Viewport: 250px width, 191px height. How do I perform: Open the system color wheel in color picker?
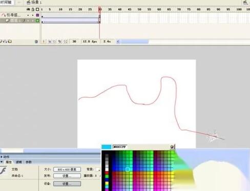172,147
